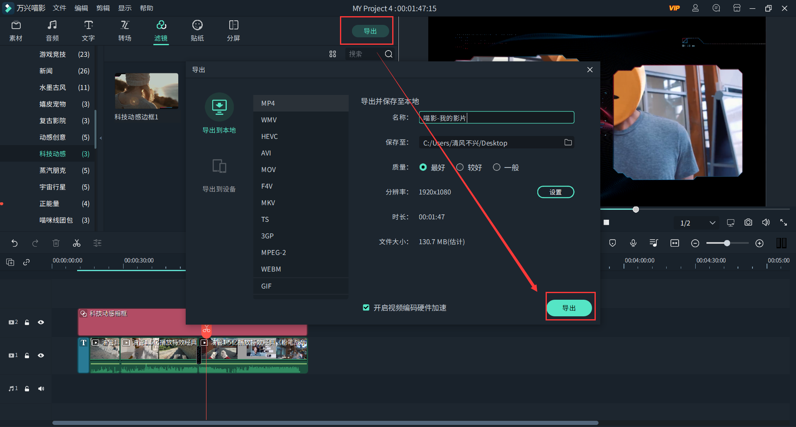Viewport: 796px width, 427px height.
Task: Click the delete clip trash icon
Action: [56, 243]
